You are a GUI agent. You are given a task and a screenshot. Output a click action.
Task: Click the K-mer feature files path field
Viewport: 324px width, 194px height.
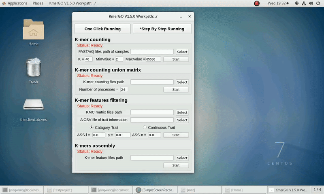pos(152,158)
